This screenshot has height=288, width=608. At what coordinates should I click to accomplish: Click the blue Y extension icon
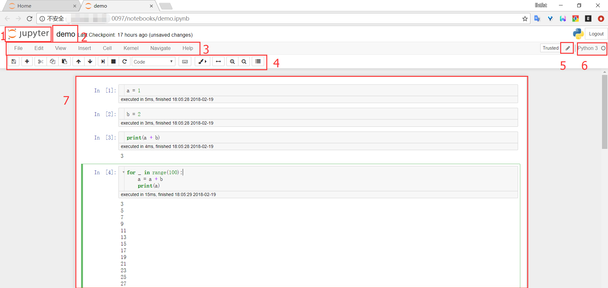(550, 19)
